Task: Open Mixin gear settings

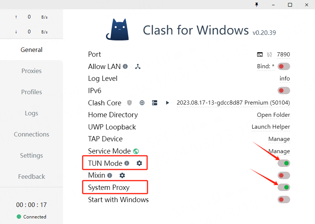Action: click(x=122, y=175)
